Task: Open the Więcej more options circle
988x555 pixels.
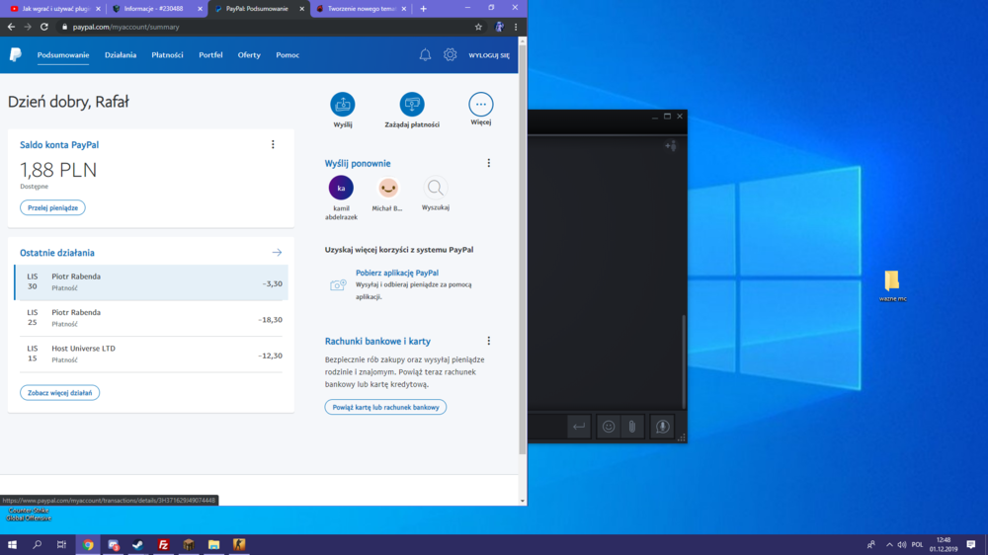Action: (481, 104)
